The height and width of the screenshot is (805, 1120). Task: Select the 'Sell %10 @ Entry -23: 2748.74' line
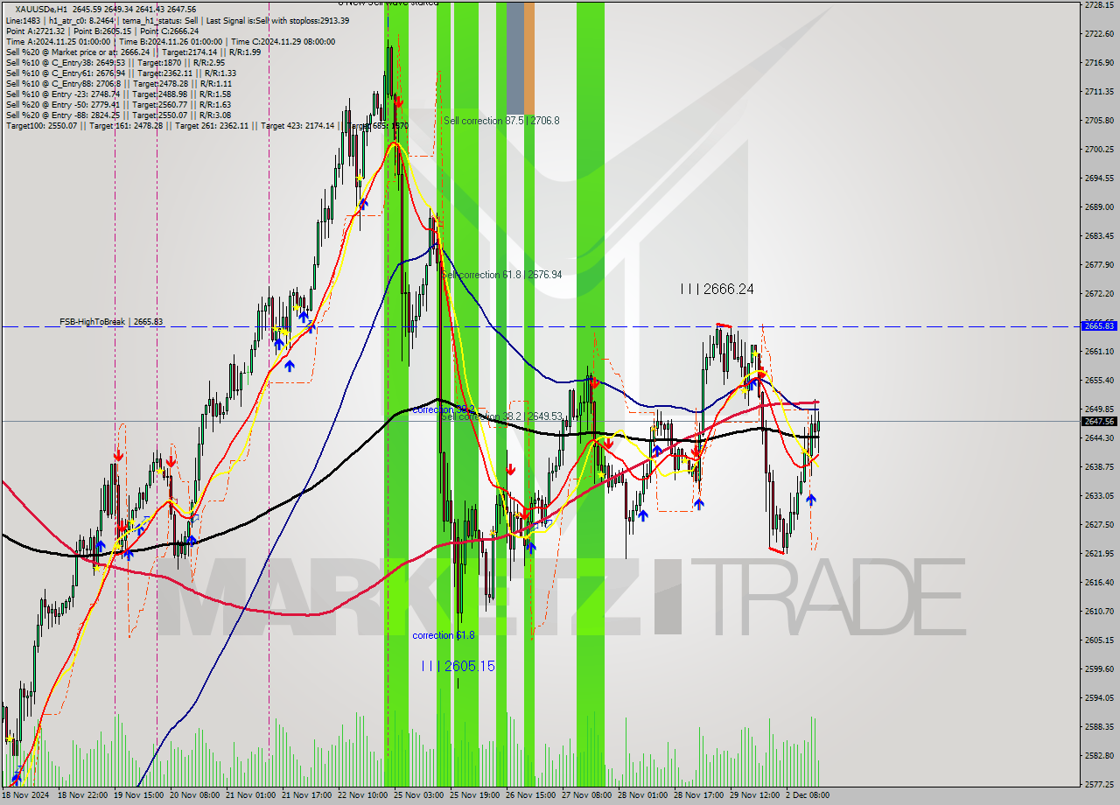(118, 94)
